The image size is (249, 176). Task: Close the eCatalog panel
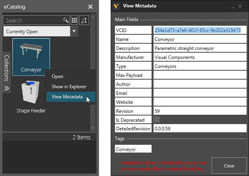90,7
